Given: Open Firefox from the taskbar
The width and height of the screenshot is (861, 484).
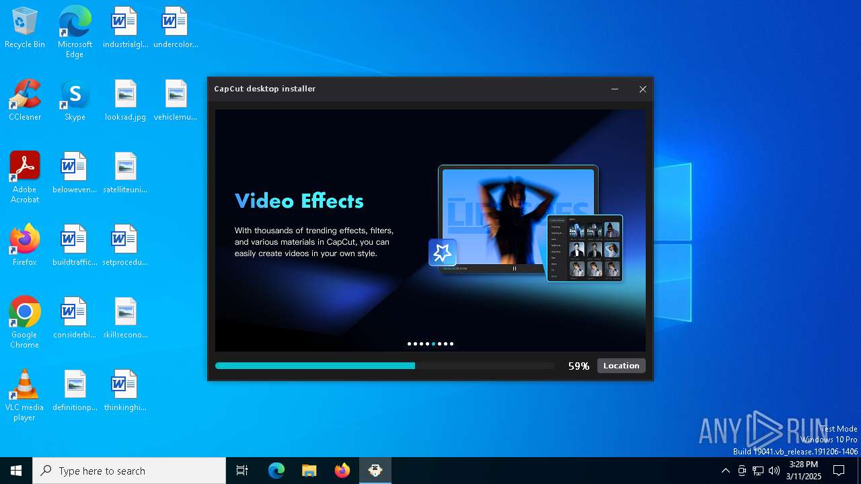Looking at the screenshot, I should [x=342, y=471].
